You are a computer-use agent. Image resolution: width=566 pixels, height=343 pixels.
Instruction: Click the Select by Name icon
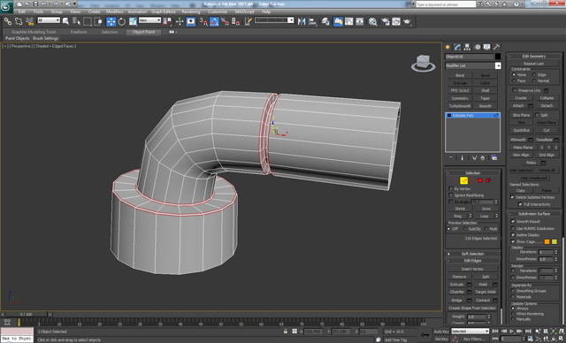coord(76,21)
